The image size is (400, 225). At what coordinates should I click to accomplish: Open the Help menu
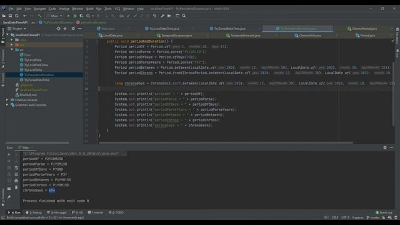pyautogui.click(x=140, y=9)
